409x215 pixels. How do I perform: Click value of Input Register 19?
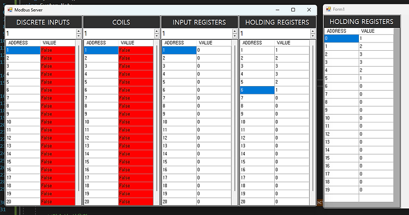click(x=214, y=194)
